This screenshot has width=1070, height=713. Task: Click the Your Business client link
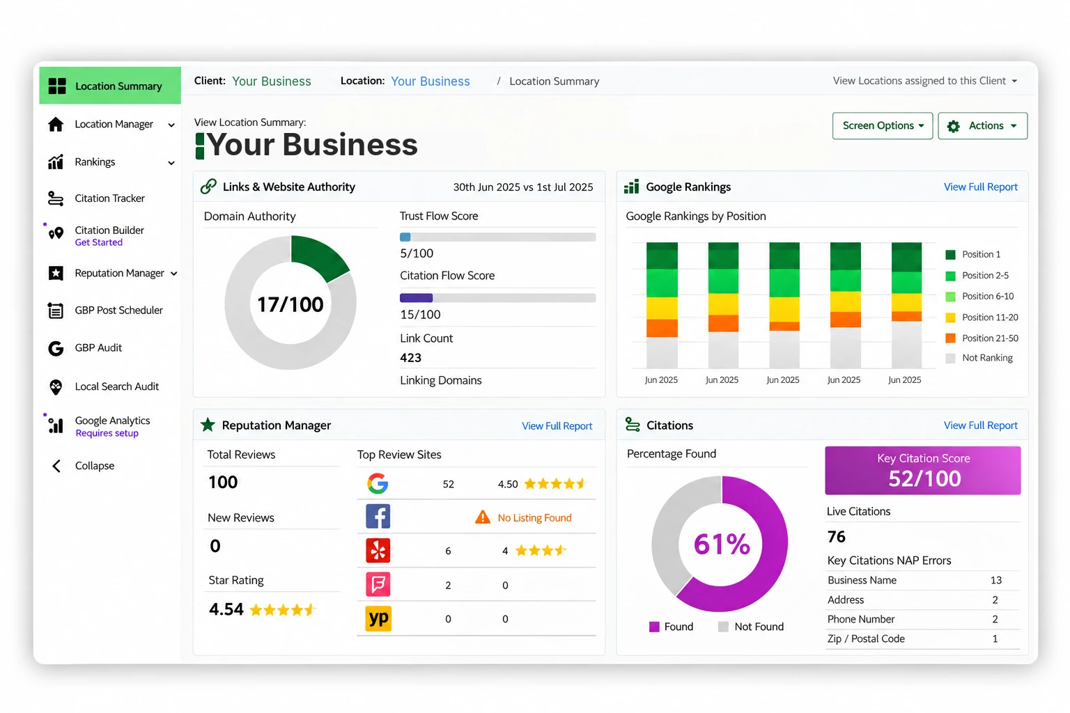[272, 81]
